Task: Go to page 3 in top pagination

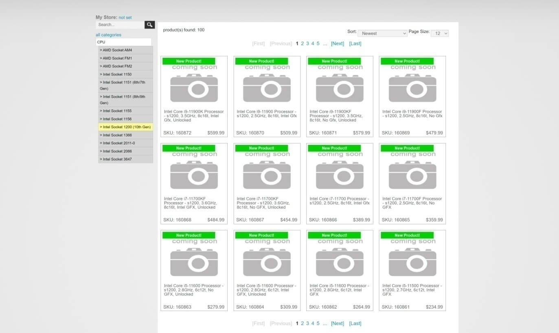Action: point(307,44)
